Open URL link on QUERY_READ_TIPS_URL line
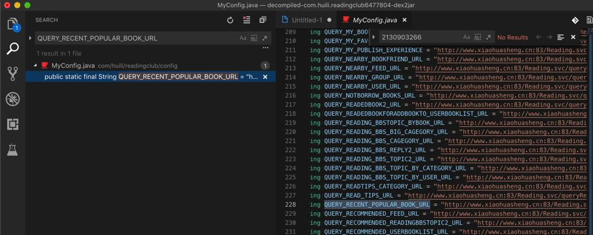This screenshot has height=235, width=593. 497,195
